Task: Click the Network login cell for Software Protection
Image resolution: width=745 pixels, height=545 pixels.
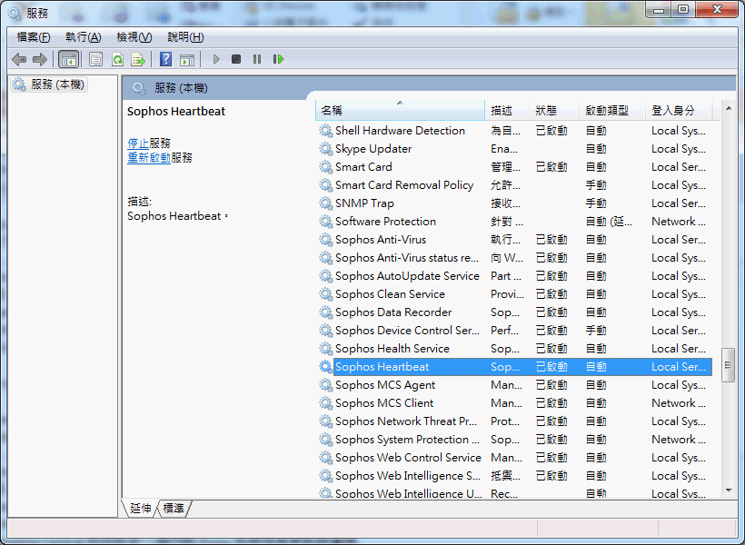Action: point(679,222)
